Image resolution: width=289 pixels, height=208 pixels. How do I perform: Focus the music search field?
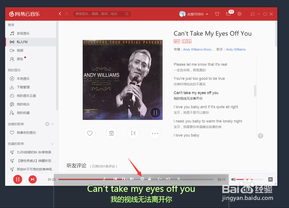tap(99, 14)
